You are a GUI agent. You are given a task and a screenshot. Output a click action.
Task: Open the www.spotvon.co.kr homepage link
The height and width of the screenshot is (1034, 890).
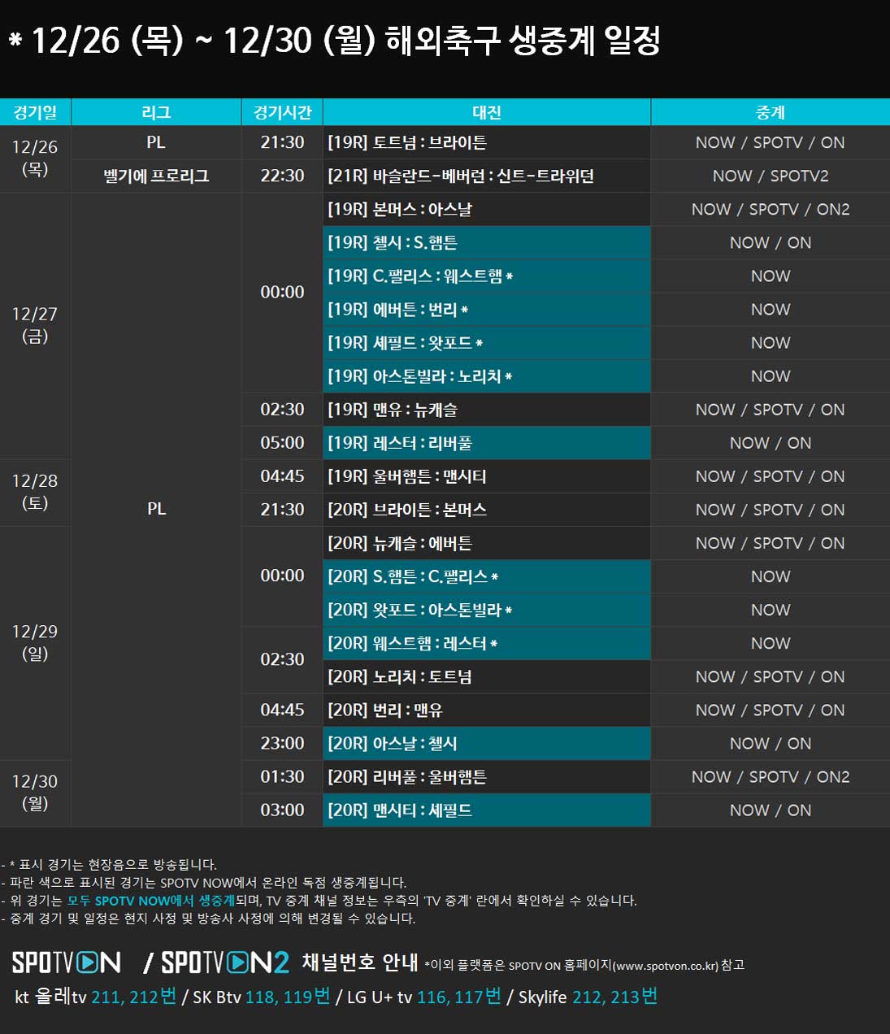(666, 966)
